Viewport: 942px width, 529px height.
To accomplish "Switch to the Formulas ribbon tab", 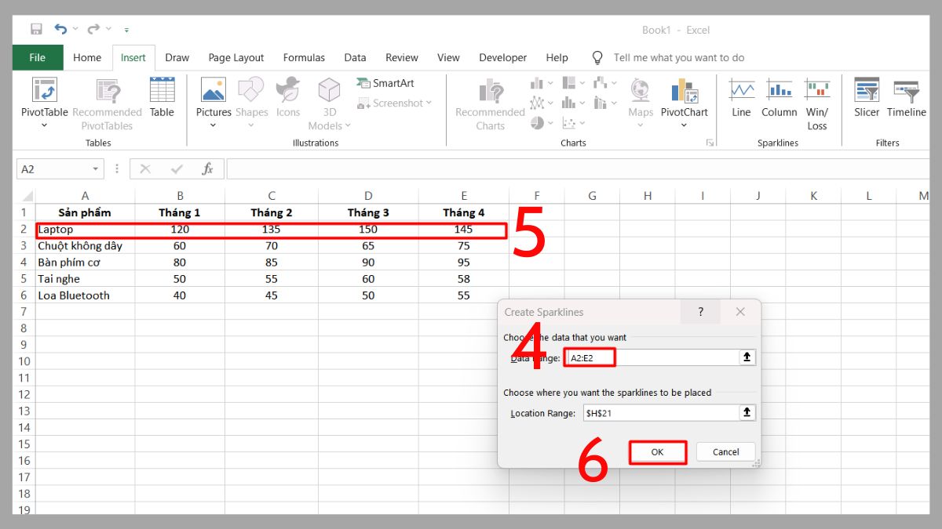I will 304,57.
